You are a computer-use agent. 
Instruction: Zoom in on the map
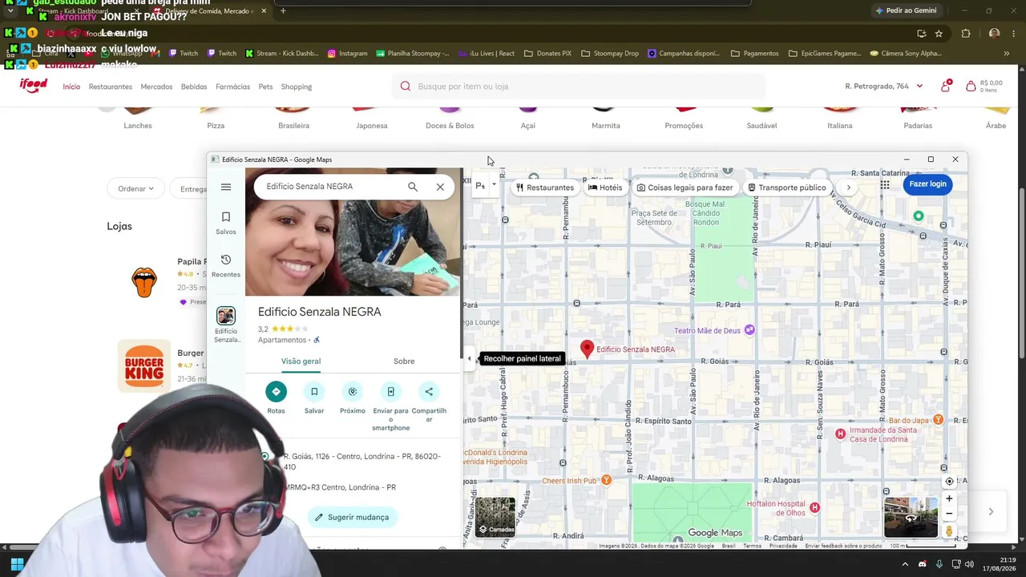949,498
